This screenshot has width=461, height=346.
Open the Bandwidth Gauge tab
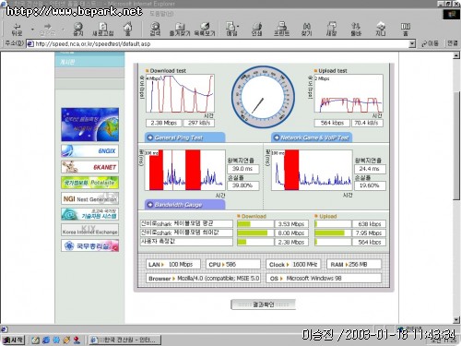(x=184, y=205)
